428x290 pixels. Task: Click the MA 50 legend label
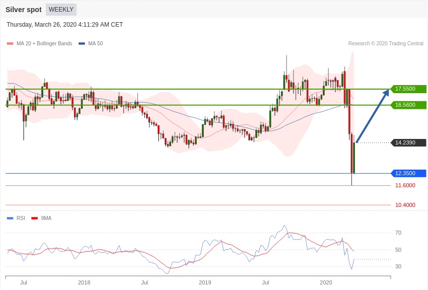(x=96, y=43)
